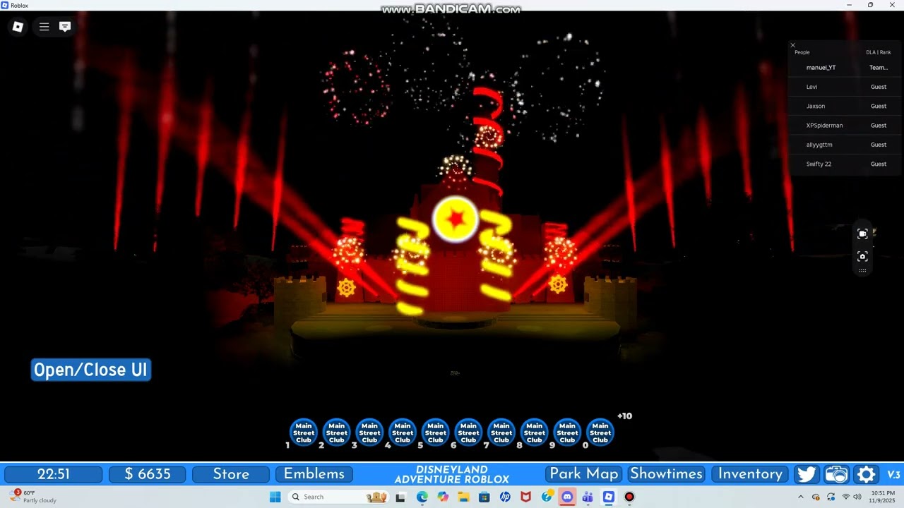This screenshot has width=904, height=508.
Task: Click the Disneyland Adventure Roblox logo
Action: click(x=452, y=474)
